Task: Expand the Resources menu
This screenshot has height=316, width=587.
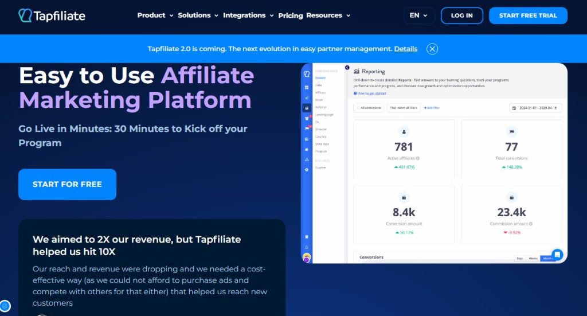Action: click(x=328, y=15)
